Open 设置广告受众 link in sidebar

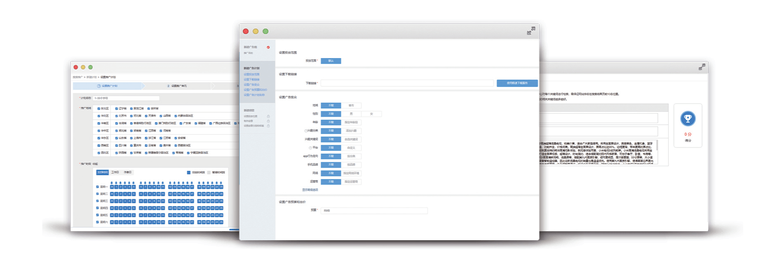(x=251, y=85)
